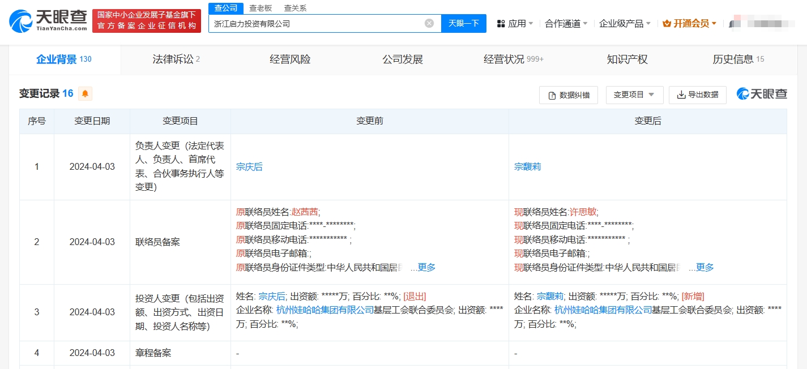Clear the search box with the X icon
Viewport: 807px width, 369px height.
pos(429,23)
